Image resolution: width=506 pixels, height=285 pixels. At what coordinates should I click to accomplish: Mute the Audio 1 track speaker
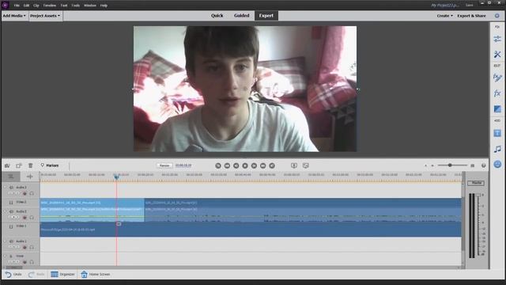pyautogui.click(x=11, y=241)
